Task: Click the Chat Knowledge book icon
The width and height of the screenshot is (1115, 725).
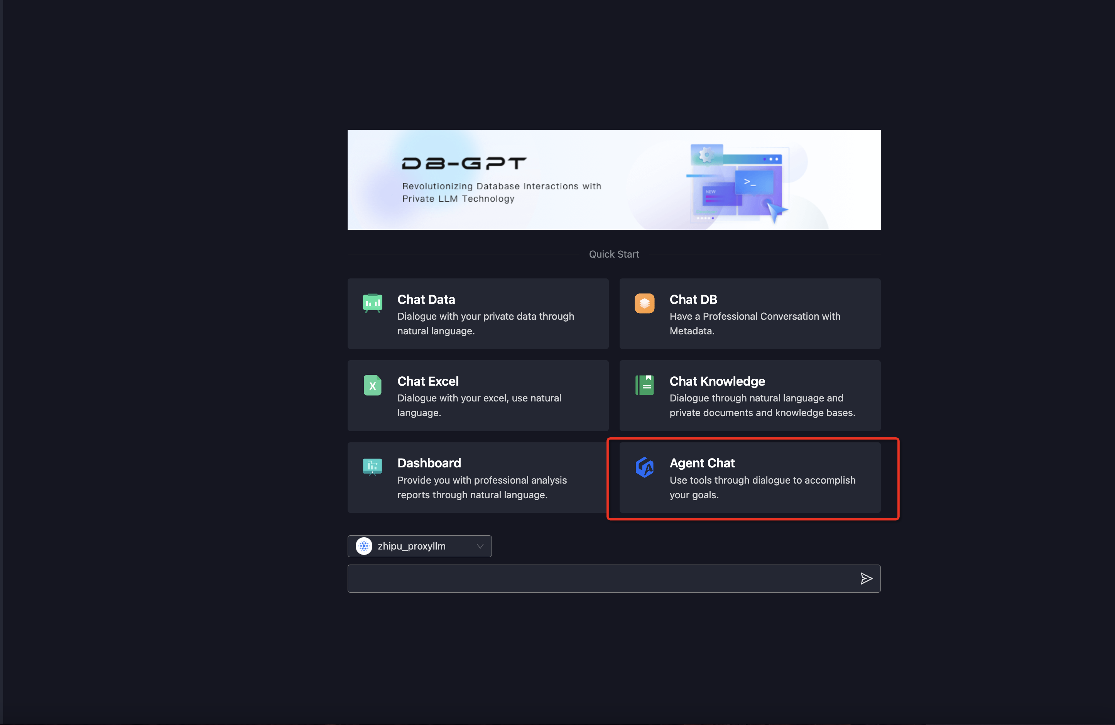Action: point(644,385)
